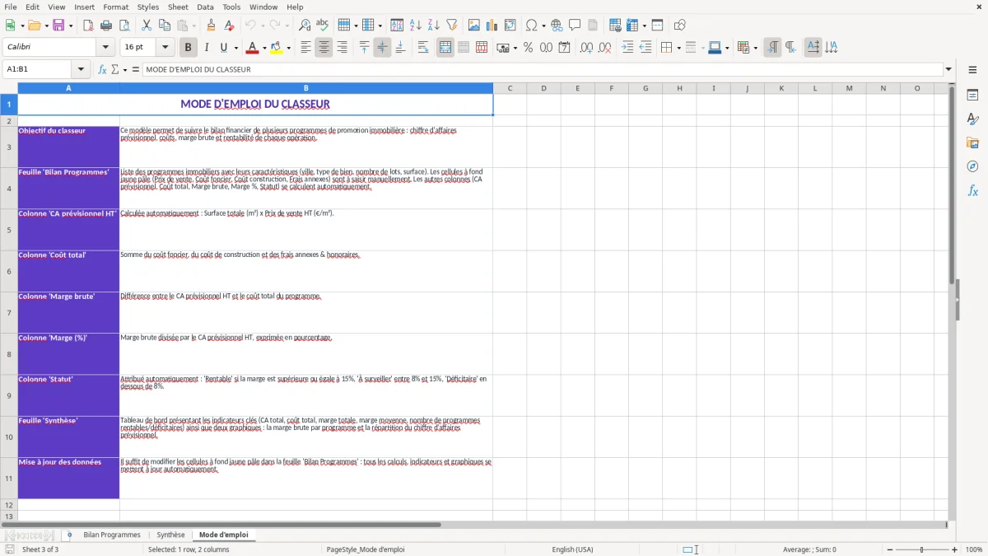The height and width of the screenshot is (556, 988).
Task: Toggle Center Horizontally alignment
Action: point(324,48)
